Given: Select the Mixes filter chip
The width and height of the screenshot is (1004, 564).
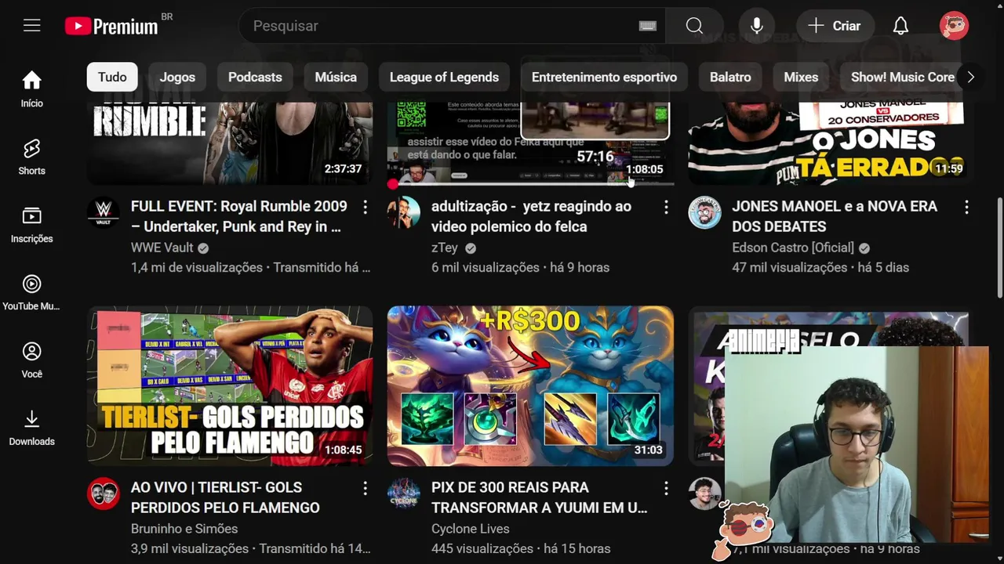Looking at the screenshot, I should 801,77.
